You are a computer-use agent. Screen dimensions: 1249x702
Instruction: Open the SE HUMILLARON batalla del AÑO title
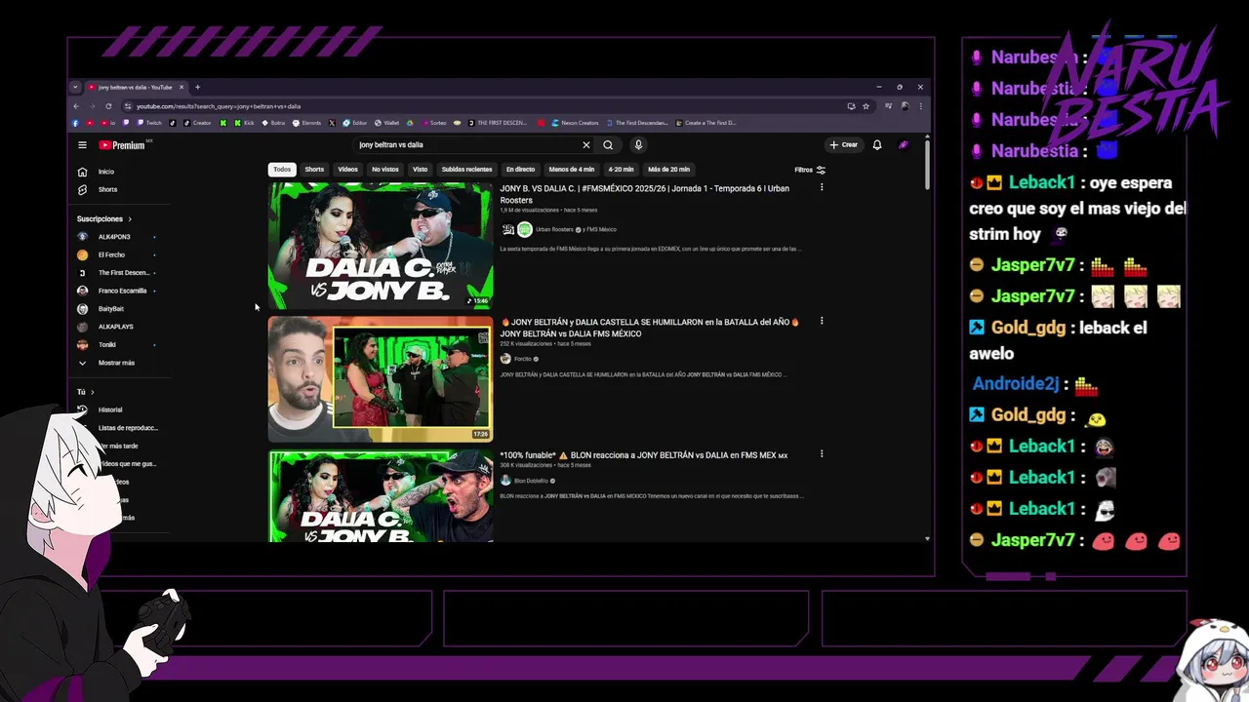coord(650,328)
